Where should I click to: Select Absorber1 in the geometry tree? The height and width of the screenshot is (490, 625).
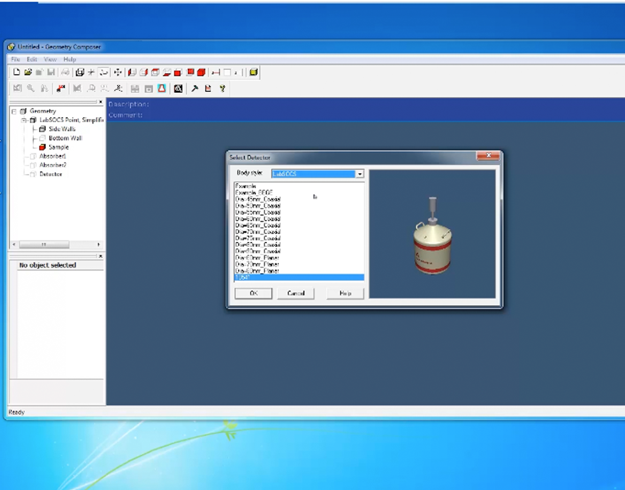point(53,156)
